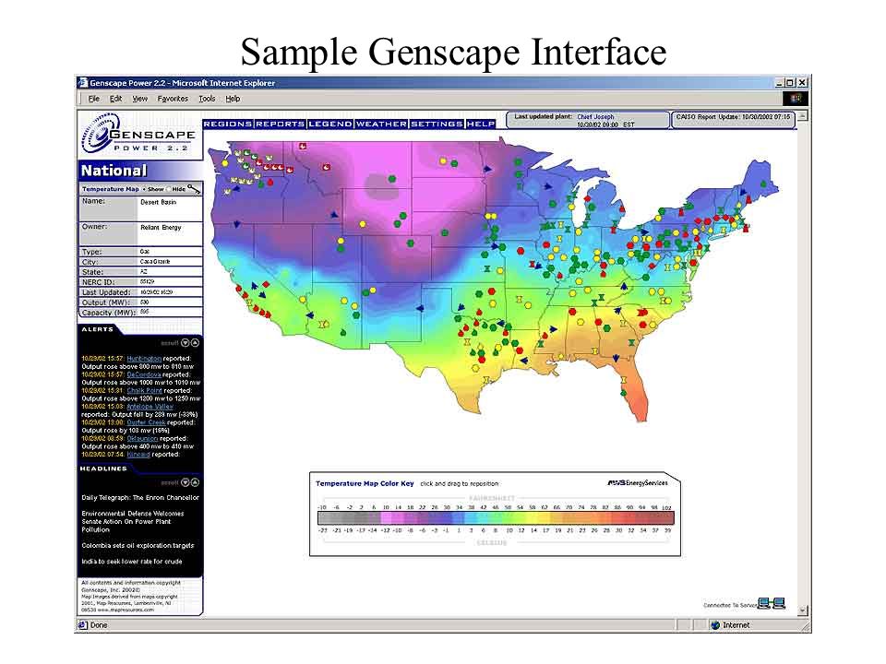Click the page scrollbar up arrow
Screen dimensions: 886x664
pyautogui.click(x=802, y=116)
